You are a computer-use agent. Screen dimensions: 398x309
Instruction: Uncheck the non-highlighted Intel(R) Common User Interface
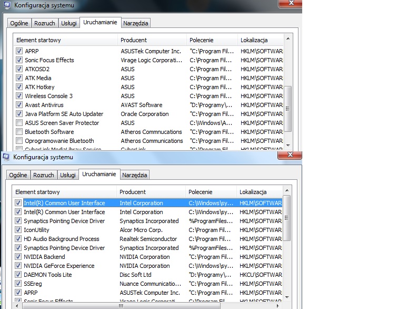(18, 212)
